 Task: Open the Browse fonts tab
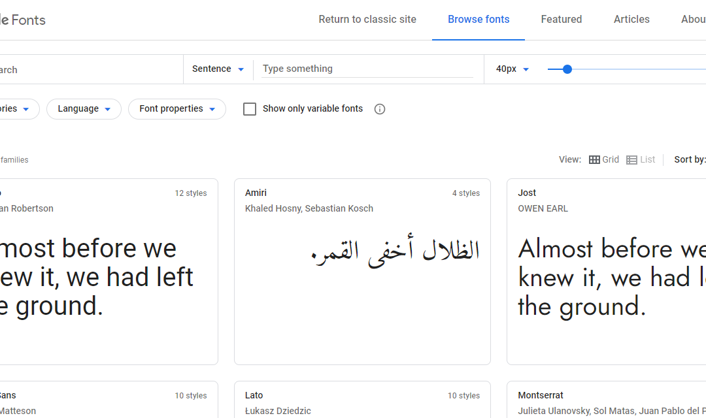pyautogui.click(x=479, y=20)
